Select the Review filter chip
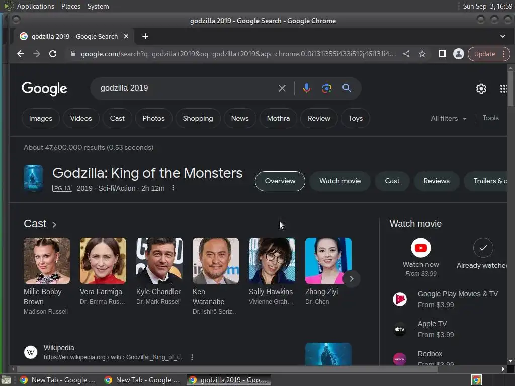515x386 pixels. point(319,118)
